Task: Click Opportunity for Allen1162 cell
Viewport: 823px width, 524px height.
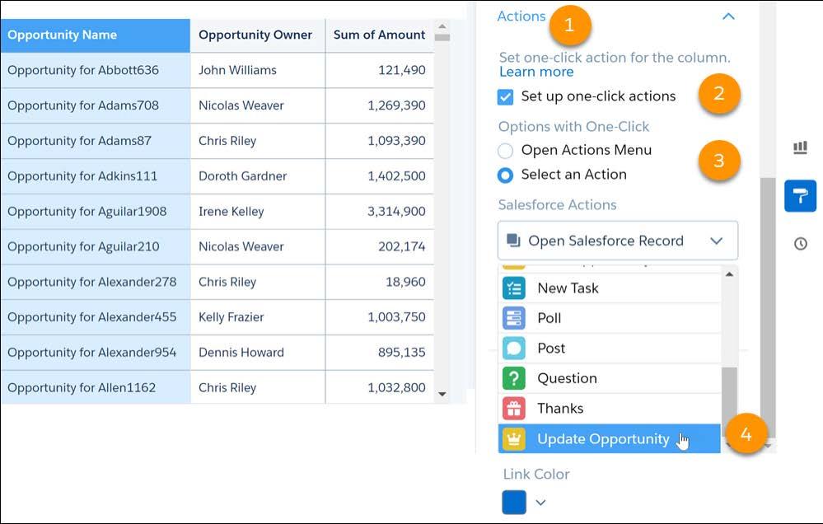Action: [x=95, y=387]
